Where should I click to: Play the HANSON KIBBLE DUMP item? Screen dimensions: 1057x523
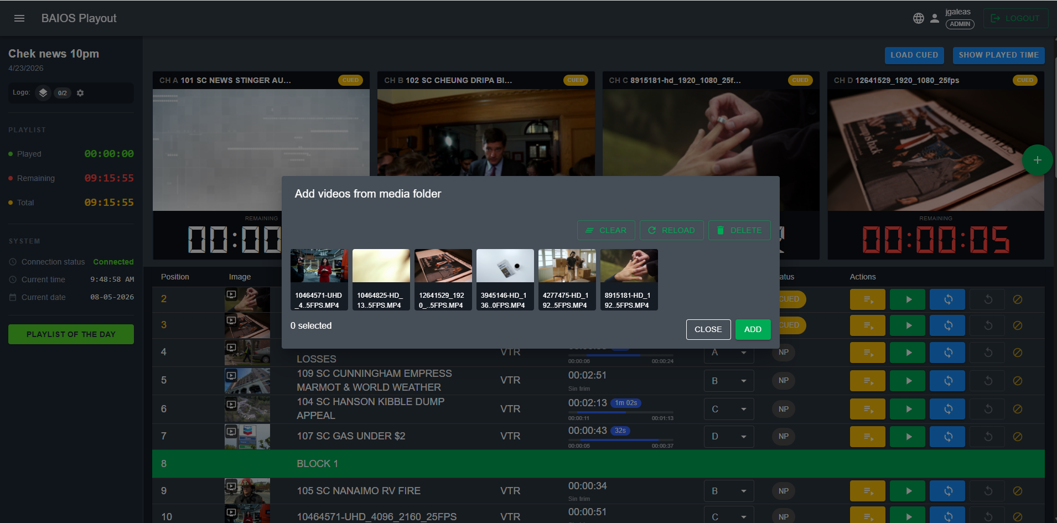click(x=908, y=409)
